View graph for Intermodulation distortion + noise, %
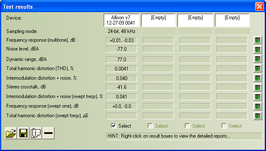This screenshot has width=266, height=151. (258, 78)
